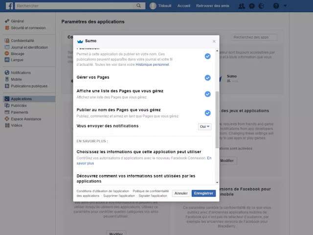Click the Facebook logo icon

[9, 6]
